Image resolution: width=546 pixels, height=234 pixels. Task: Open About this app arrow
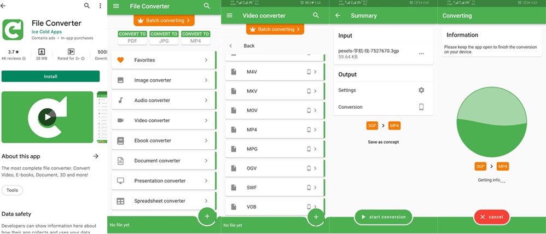96,156
